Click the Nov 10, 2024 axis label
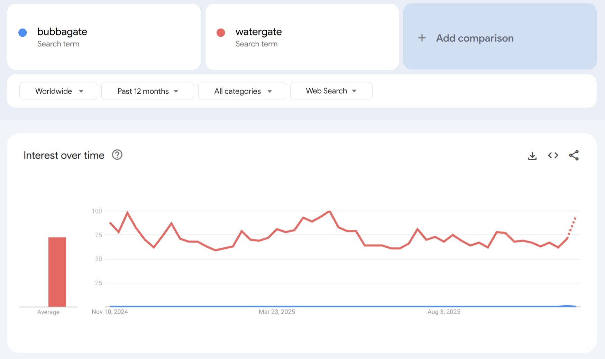 click(x=110, y=312)
